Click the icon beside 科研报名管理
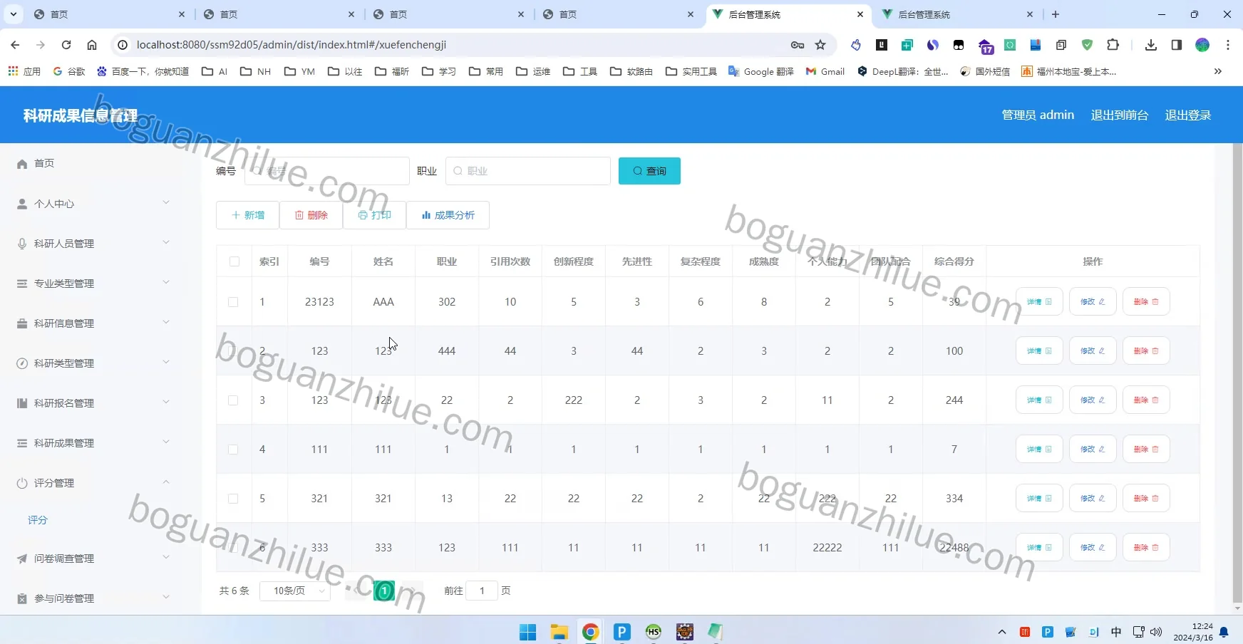The width and height of the screenshot is (1243, 644). point(22,403)
